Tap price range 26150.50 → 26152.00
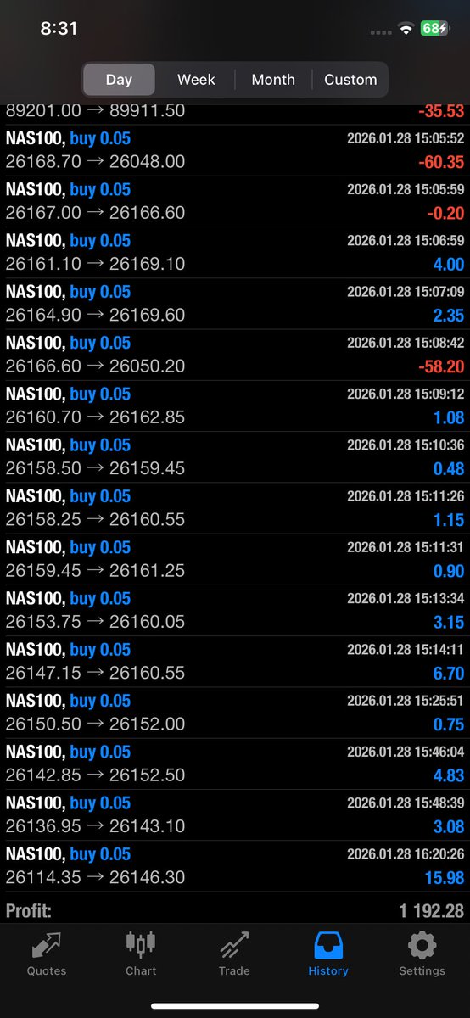Image resolution: width=470 pixels, height=1018 pixels. [95, 724]
